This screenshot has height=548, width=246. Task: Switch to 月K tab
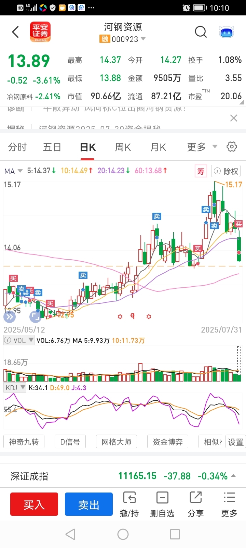coord(158,147)
